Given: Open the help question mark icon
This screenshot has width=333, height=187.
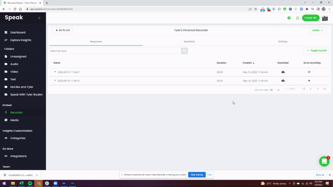Looking at the screenshot, I should click(x=289, y=18).
